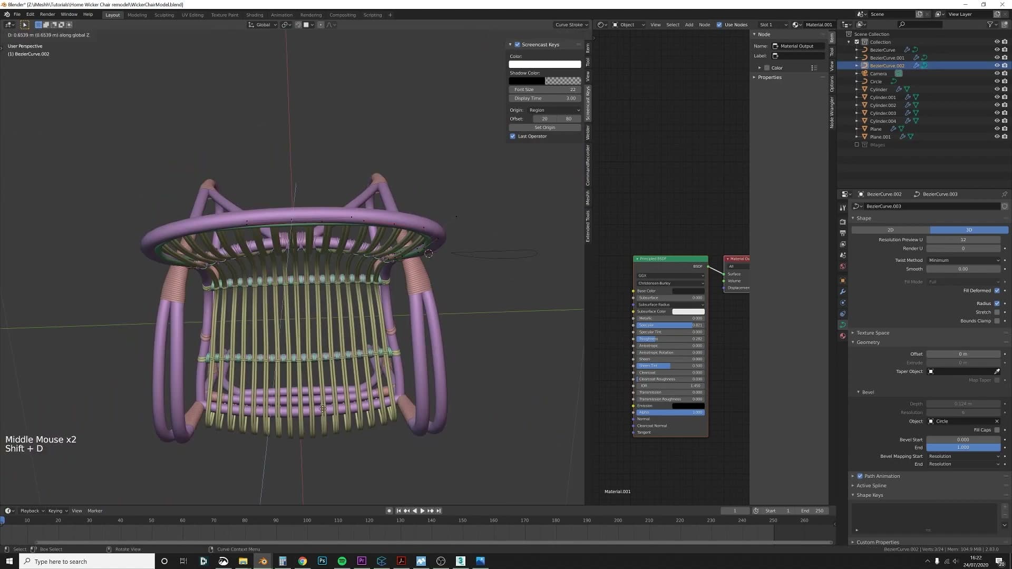Select the 3D shape button
This screenshot has height=569, width=1012.
tap(969, 230)
